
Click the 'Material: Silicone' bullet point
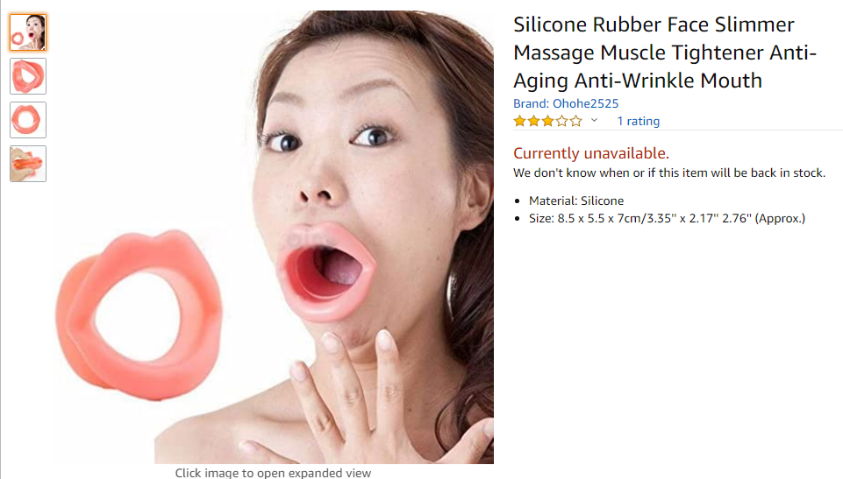pos(576,201)
